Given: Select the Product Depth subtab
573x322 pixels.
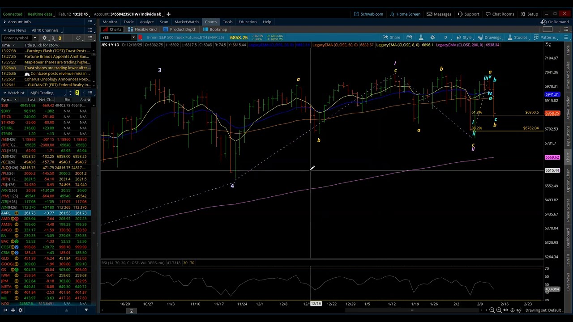Looking at the screenshot, I should click(x=180, y=30).
